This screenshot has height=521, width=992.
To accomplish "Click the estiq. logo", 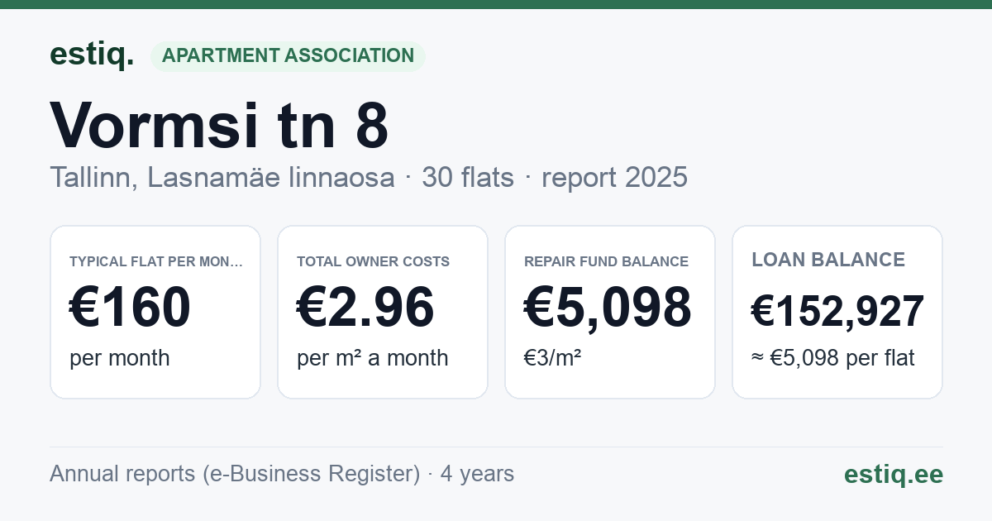I will [92, 55].
